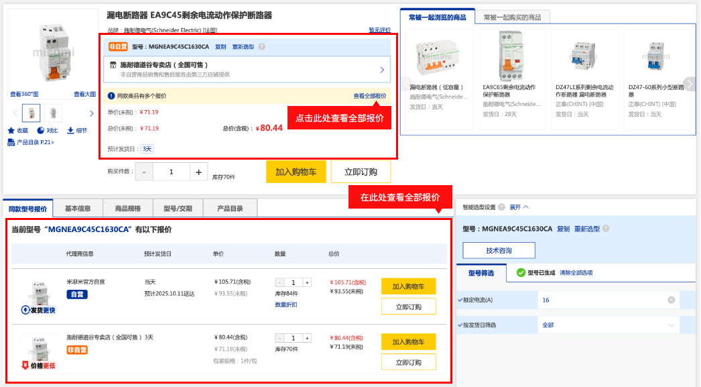Increase quantity for 米思米官方自营 offer

coord(308,282)
